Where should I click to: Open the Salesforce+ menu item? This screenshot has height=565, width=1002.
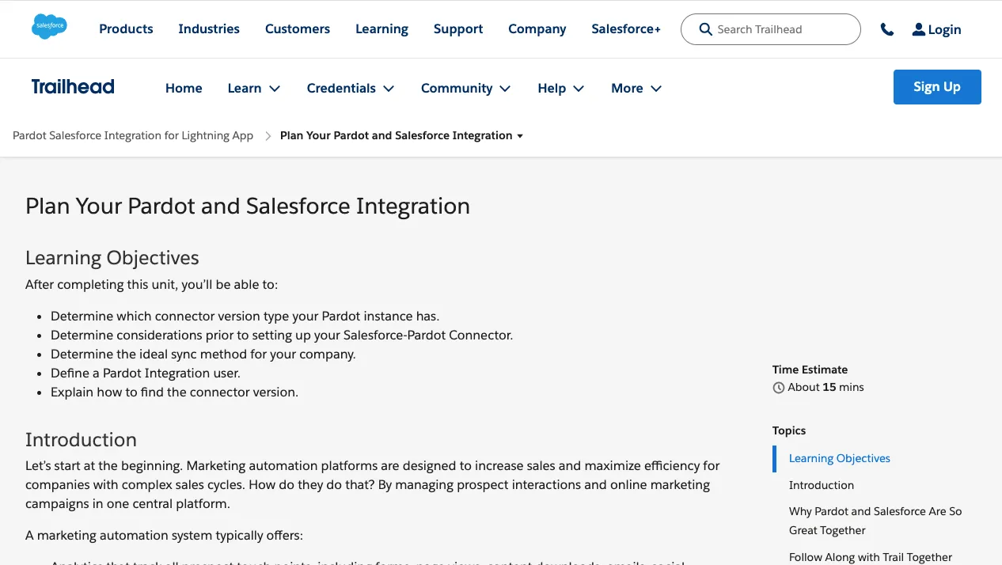[626, 29]
